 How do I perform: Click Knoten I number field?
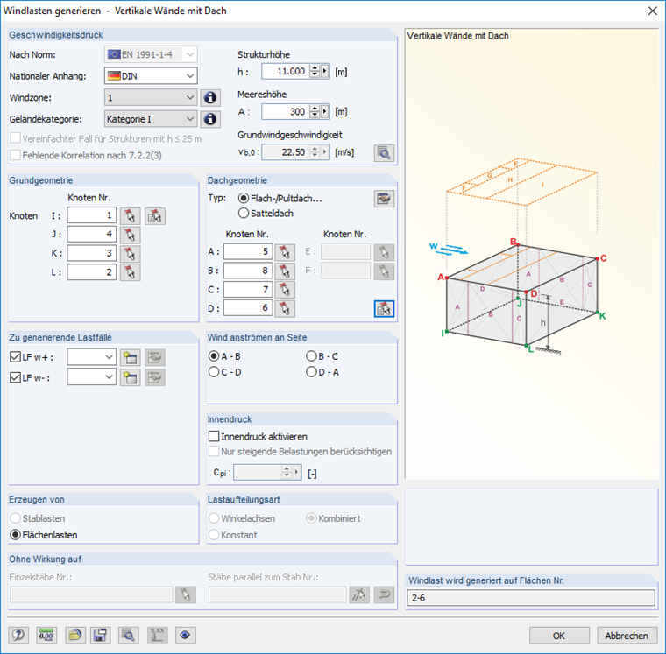coord(91,215)
